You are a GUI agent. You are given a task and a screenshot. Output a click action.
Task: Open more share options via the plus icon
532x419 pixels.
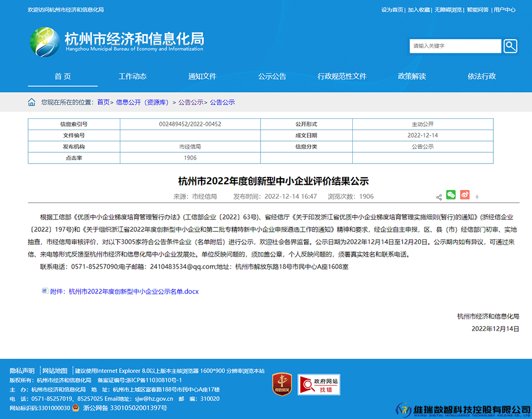[x=477, y=196]
